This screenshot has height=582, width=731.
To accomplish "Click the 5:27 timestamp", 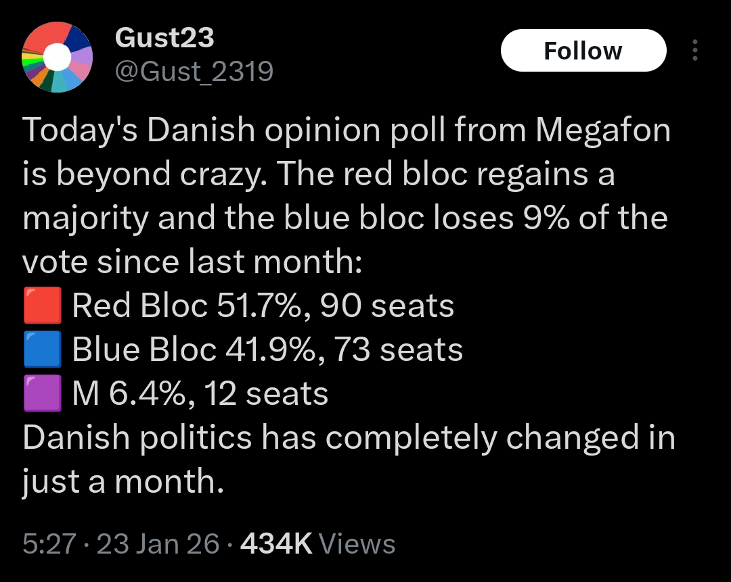I will pyautogui.click(x=49, y=543).
